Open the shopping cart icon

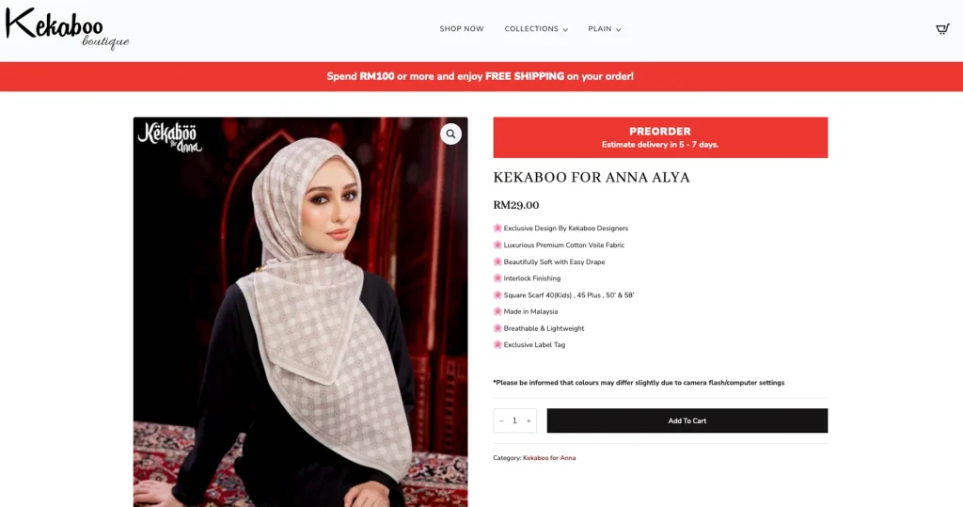point(942,29)
